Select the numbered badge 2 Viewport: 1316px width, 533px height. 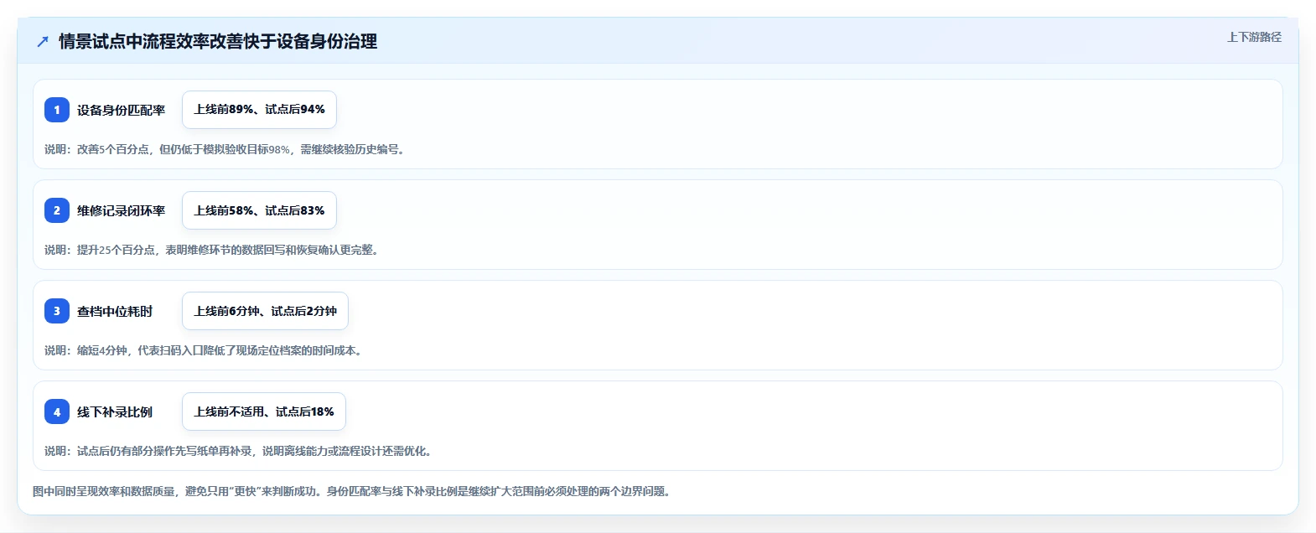[57, 210]
